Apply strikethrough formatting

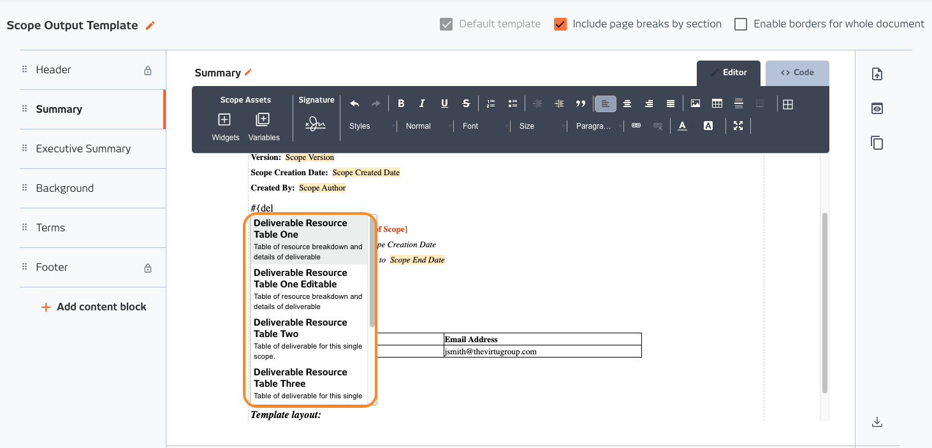click(466, 104)
